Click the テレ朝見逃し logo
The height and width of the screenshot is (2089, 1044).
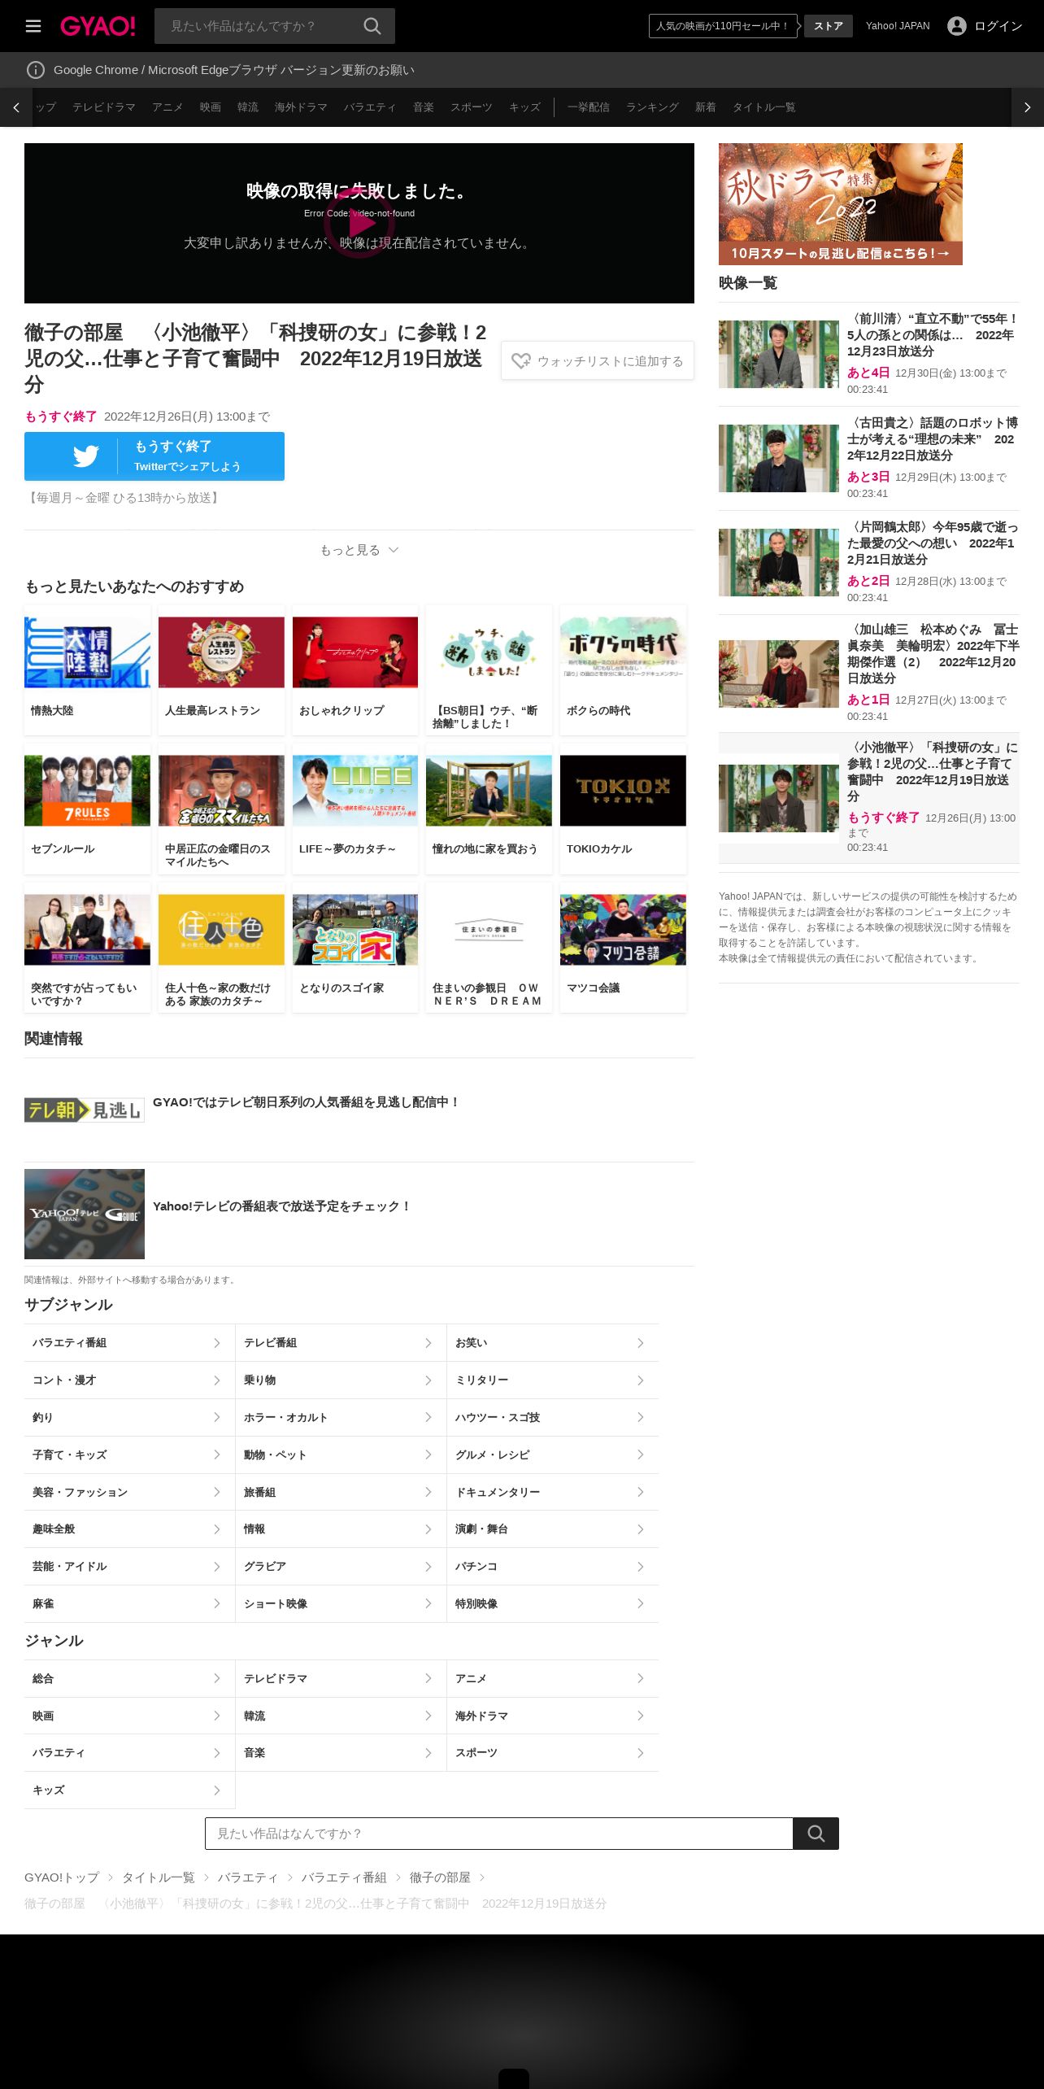85,1110
